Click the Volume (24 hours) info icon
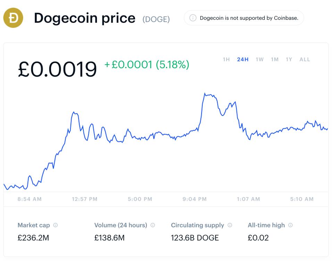 tap(153, 225)
